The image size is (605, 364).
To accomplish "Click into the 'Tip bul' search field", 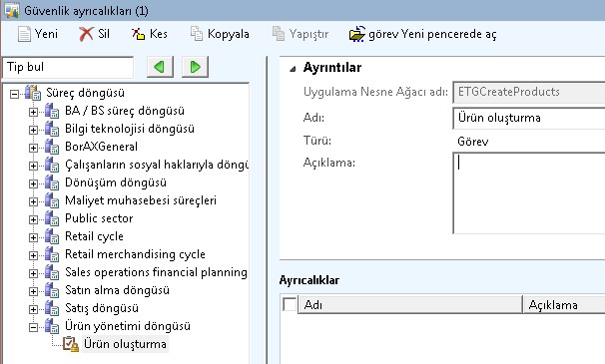I will 68,67.
